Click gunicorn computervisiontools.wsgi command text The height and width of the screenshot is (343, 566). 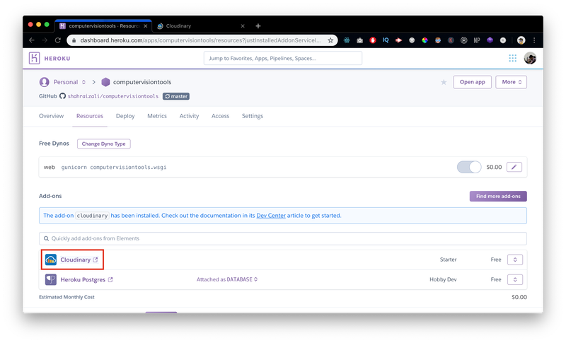(x=114, y=168)
